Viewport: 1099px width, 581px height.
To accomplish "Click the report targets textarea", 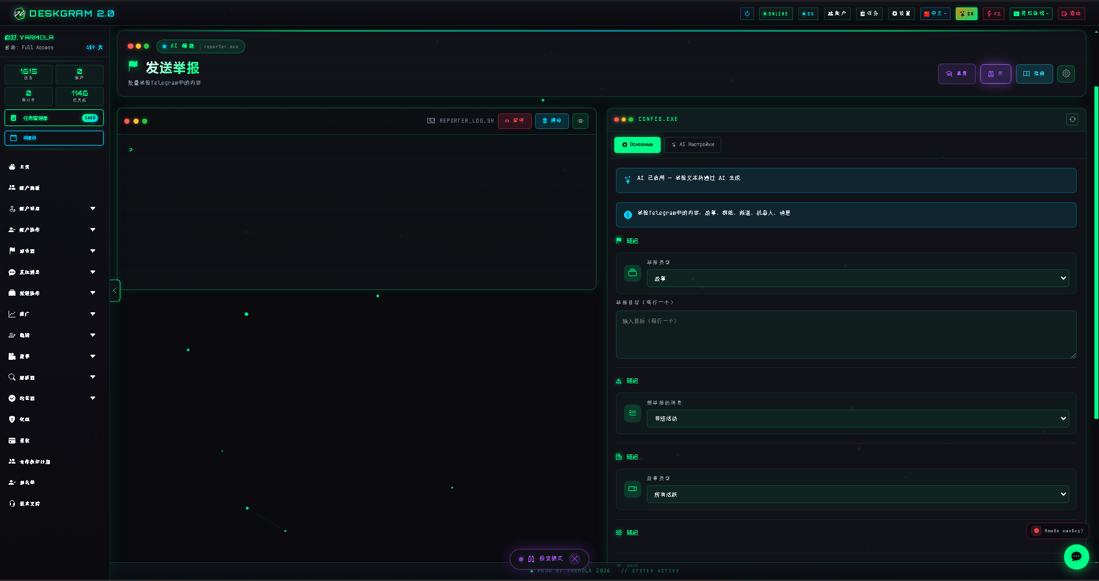I will 846,335.
